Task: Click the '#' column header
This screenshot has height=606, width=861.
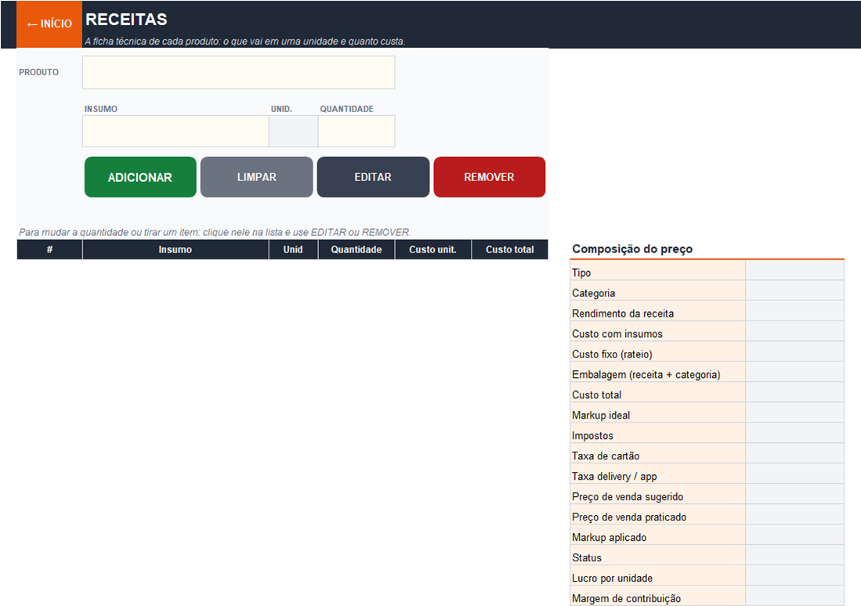Action: pos(49,249)
